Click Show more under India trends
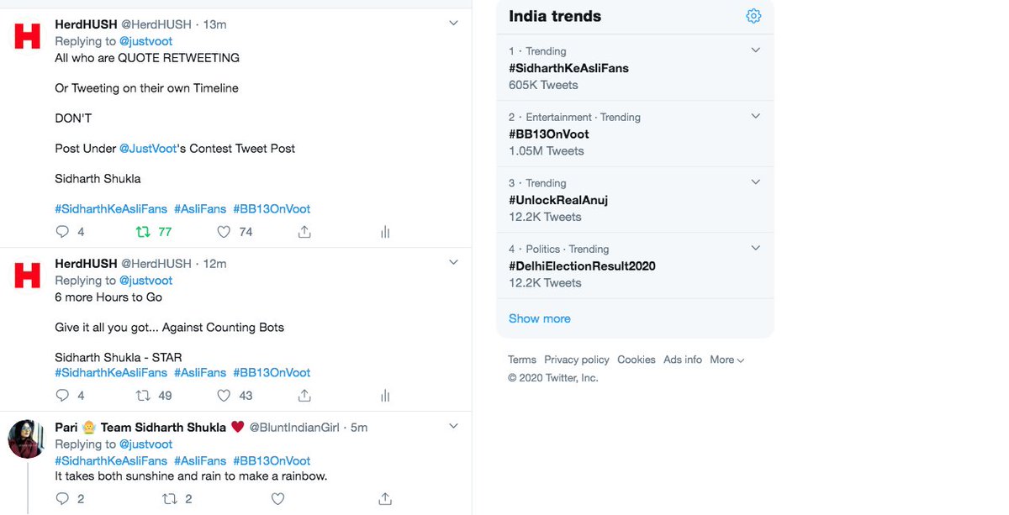1009x515 pixels. (540, 318)
